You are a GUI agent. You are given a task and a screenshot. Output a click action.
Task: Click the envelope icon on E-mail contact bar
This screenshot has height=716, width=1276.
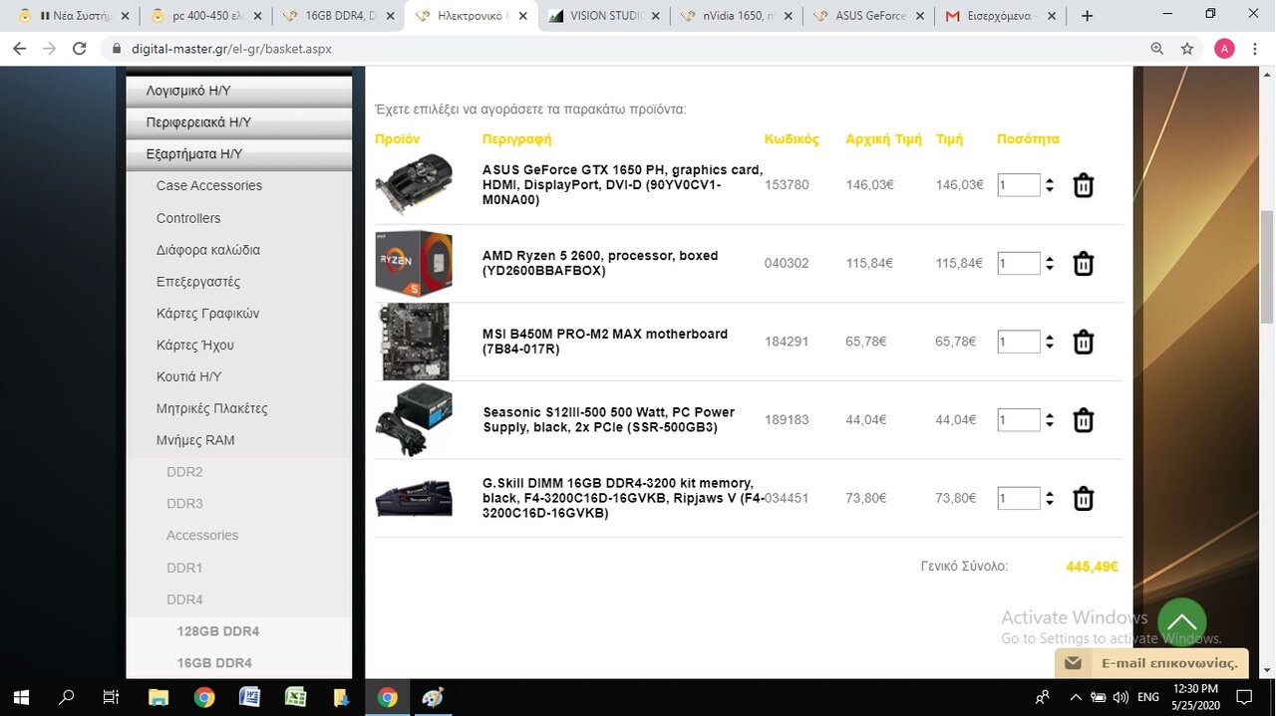1073,662
